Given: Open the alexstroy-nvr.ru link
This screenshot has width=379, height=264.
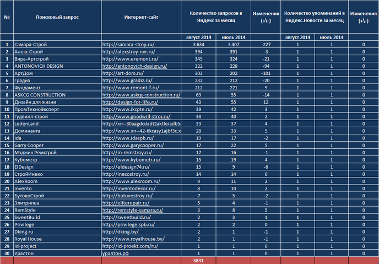Looking at the screenshot, I should coord(129,52).
